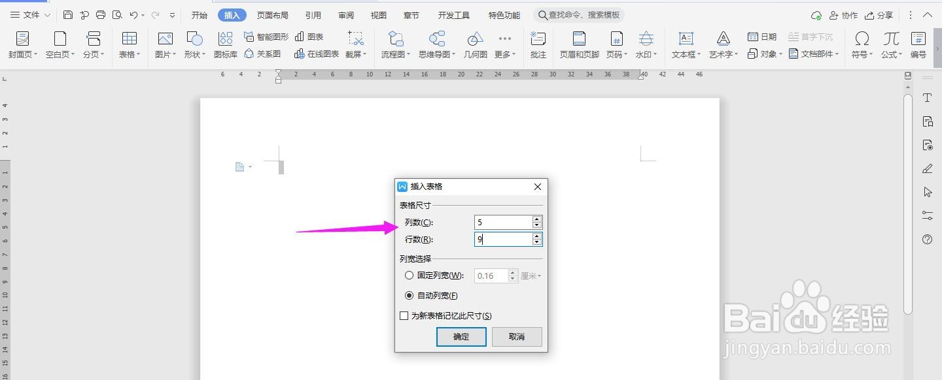Click the columns (列数) input field
Viewport: 942px width, 380px height.
pyautogui.click(x=502, y=223)
